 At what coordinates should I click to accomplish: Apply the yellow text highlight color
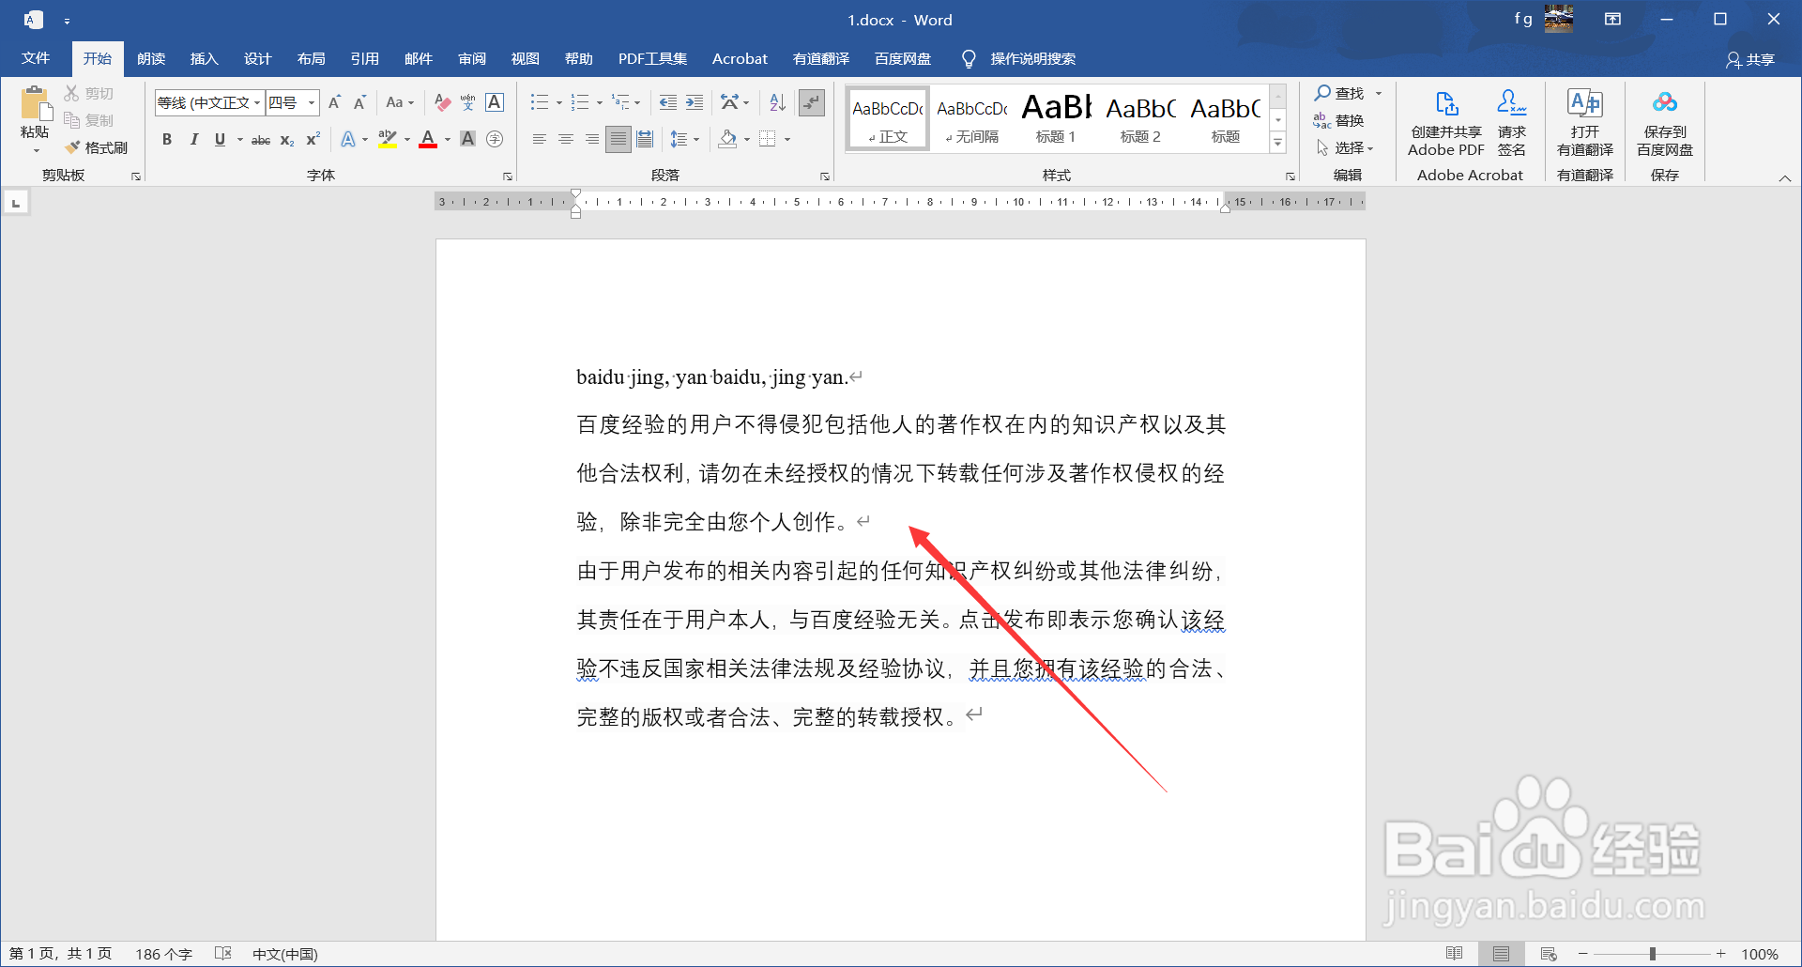point(388,139)
